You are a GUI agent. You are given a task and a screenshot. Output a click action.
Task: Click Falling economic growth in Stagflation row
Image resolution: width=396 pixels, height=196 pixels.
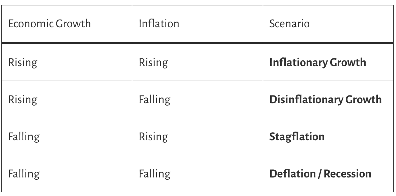tap(24, 137)
